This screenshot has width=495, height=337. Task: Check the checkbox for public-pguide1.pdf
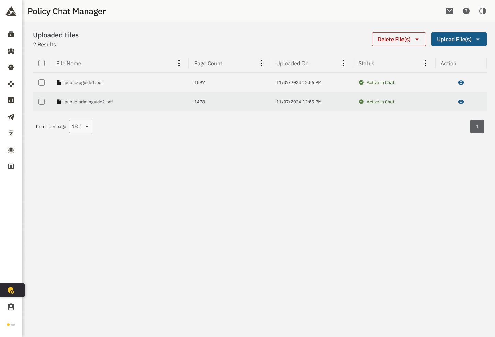pos(42,82)
